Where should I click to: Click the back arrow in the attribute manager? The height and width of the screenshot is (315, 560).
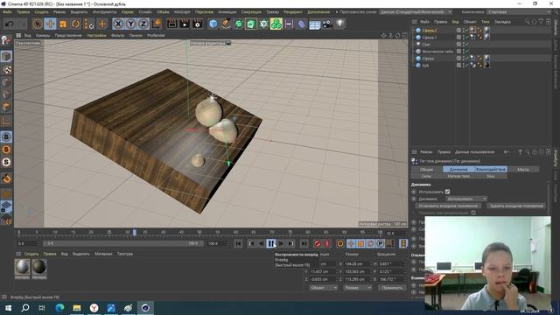(x=506, y=151)
